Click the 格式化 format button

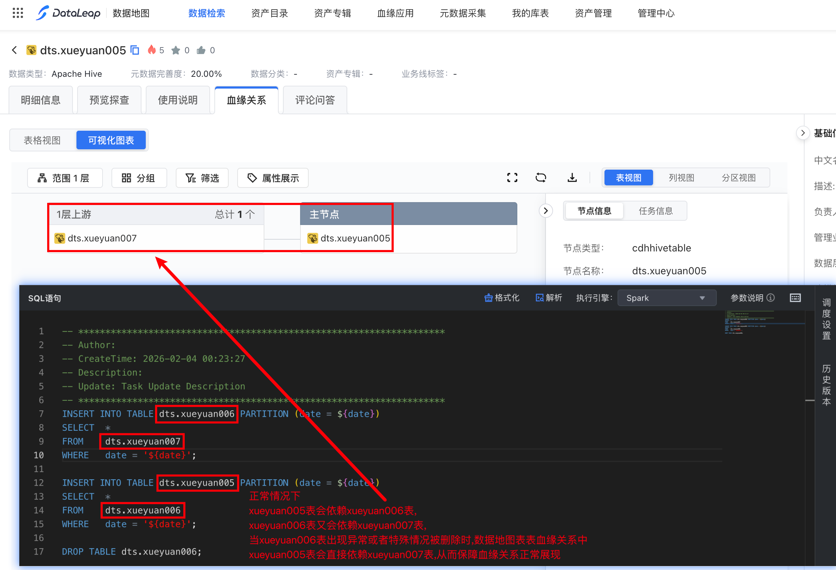tap(502, 298)
